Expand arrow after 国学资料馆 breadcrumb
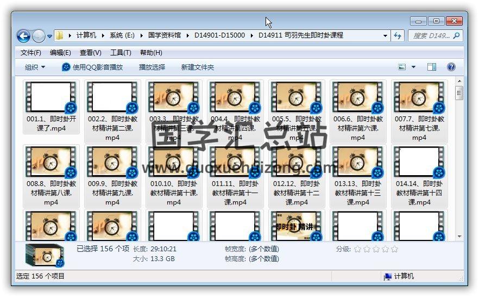Screen dimensions: 479x297 click(x=187, y=35)
